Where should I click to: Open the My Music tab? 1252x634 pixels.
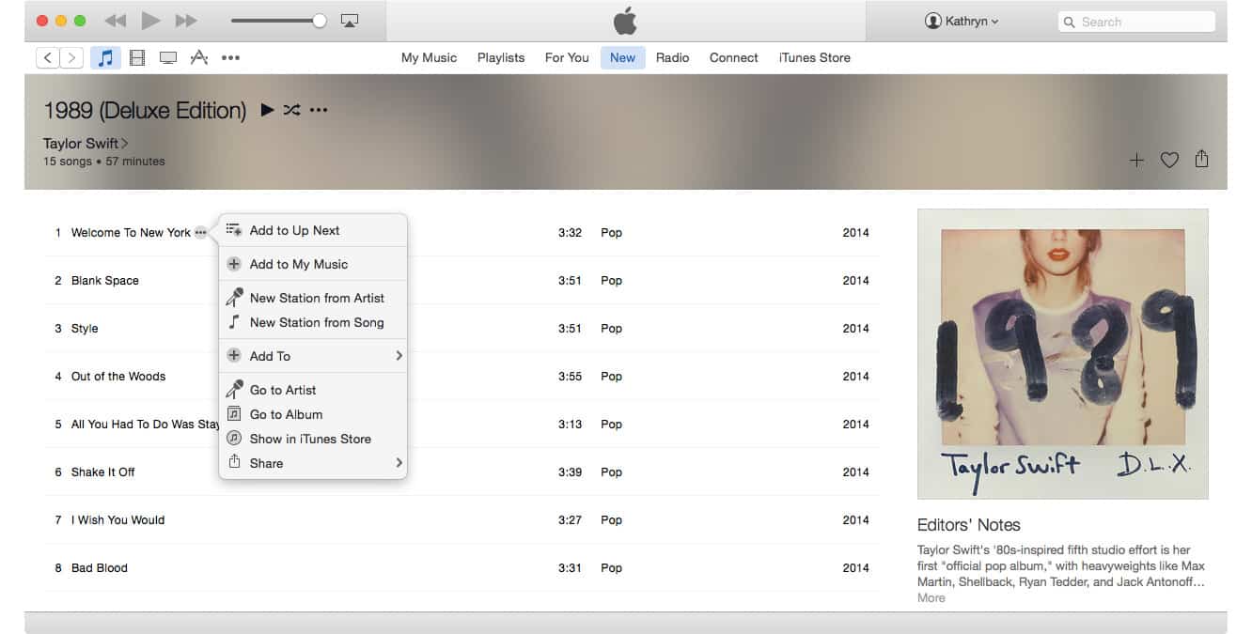(429, 57)
